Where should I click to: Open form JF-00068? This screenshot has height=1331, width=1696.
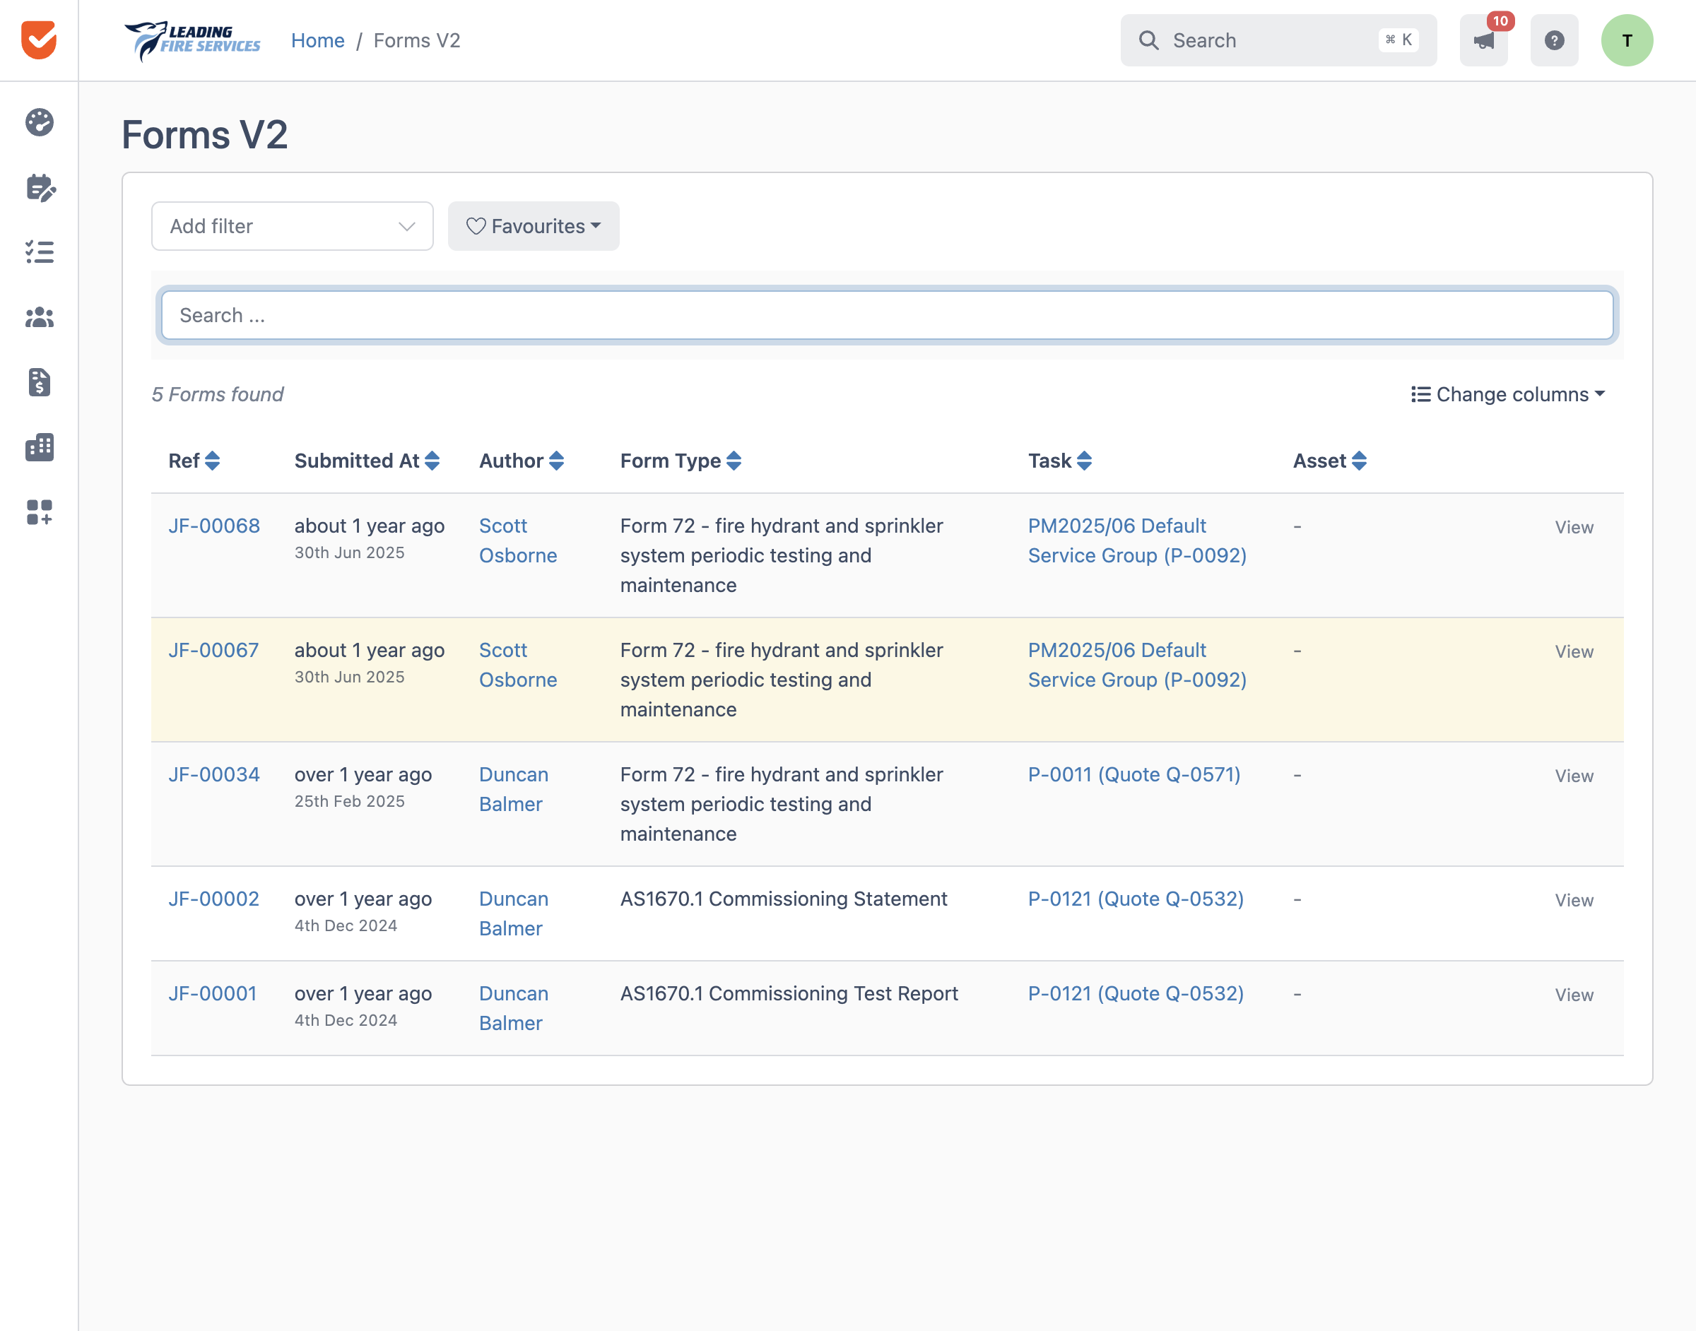tap(214, 526)
